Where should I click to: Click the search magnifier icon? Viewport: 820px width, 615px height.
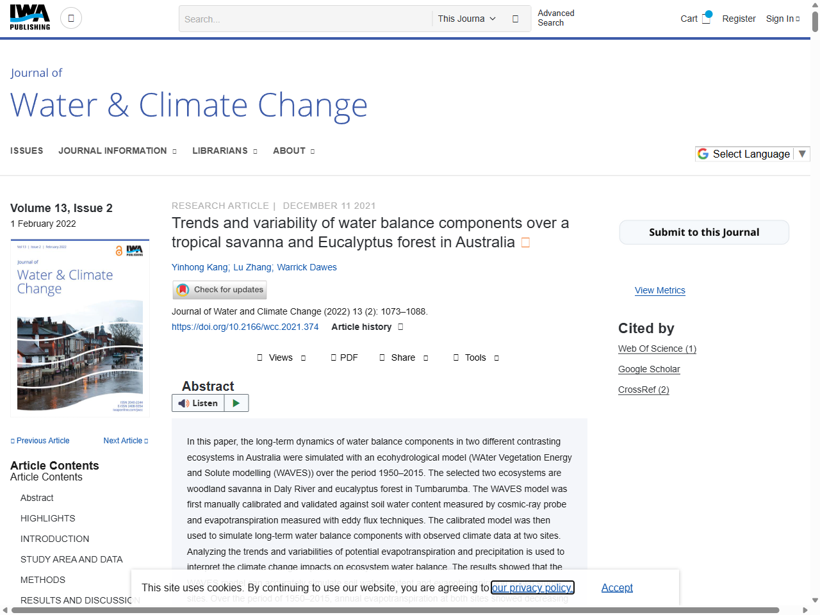(x=516, y=19)
